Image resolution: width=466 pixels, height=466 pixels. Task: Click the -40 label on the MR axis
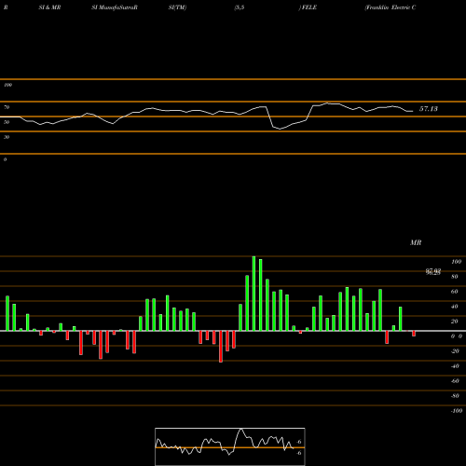(455, 366)
